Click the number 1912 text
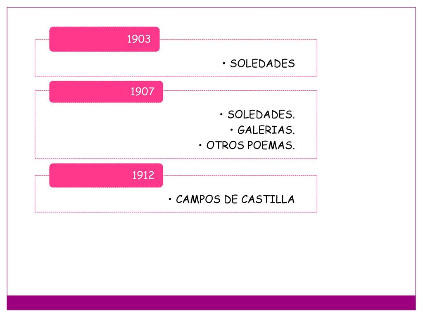Image resolution: width=423 pixels, height=317 pixels. 143,175
